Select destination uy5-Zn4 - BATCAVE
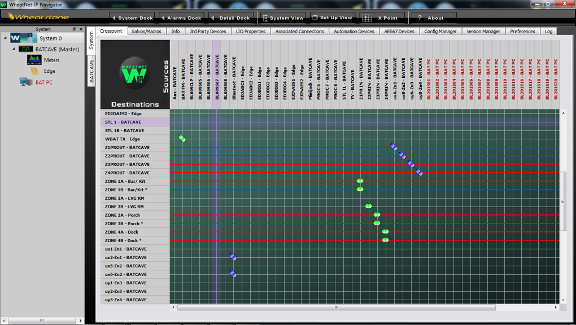The width and height of the screenshot is (576, 325). [x=135, y=299]
